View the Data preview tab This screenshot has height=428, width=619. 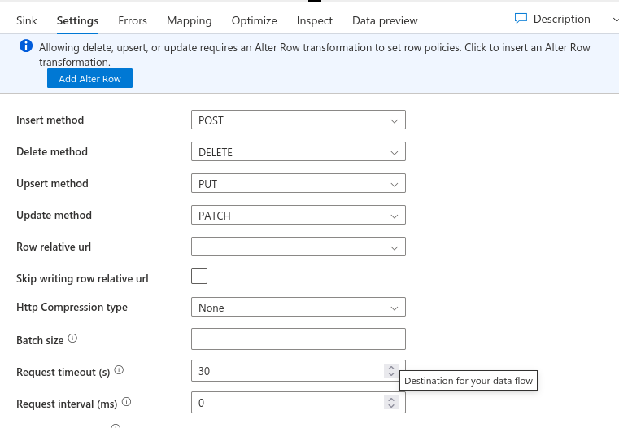385,20
